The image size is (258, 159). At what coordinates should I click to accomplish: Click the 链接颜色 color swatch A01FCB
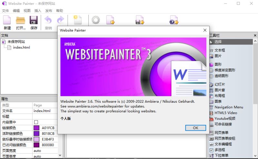click(x=36, y=128)
